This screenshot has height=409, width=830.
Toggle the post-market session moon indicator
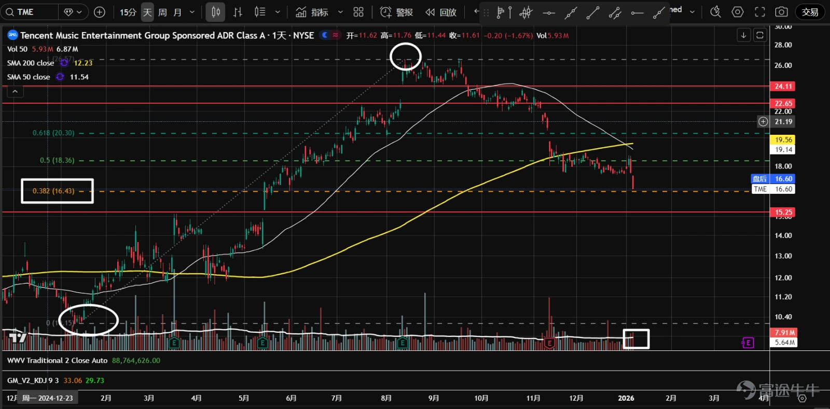coord(325,35)
